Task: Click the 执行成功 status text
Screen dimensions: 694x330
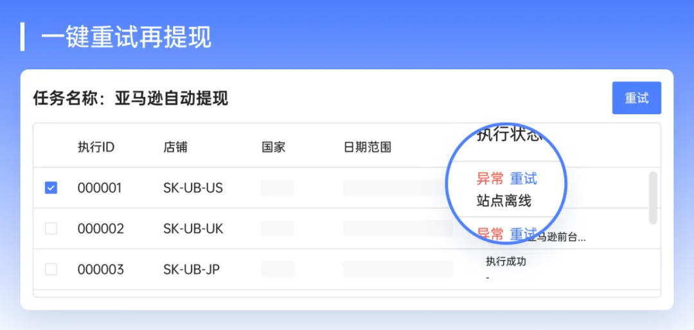Action: (x=506, y=261)
